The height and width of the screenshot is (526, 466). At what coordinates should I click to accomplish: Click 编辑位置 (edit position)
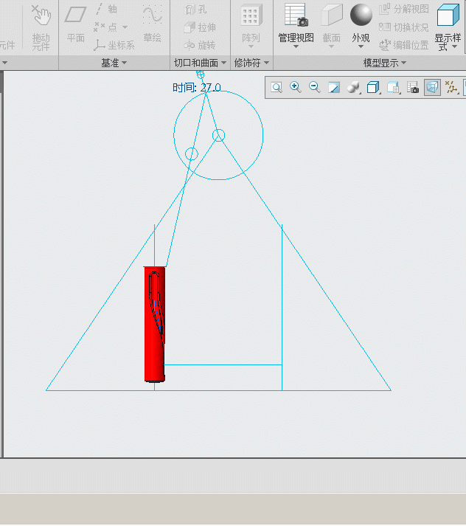pyautogui.click(x=404, y=45)
